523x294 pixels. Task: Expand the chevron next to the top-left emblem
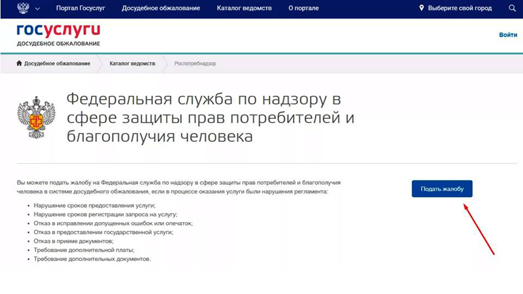(35, 9)
